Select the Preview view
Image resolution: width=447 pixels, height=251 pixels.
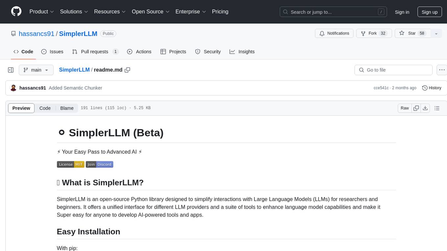click(x=21, y=108)
